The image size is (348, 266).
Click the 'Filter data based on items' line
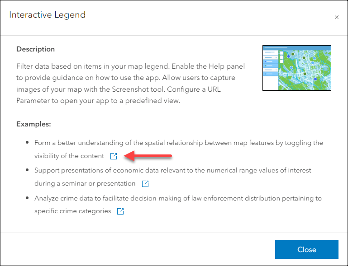(130, 66)
